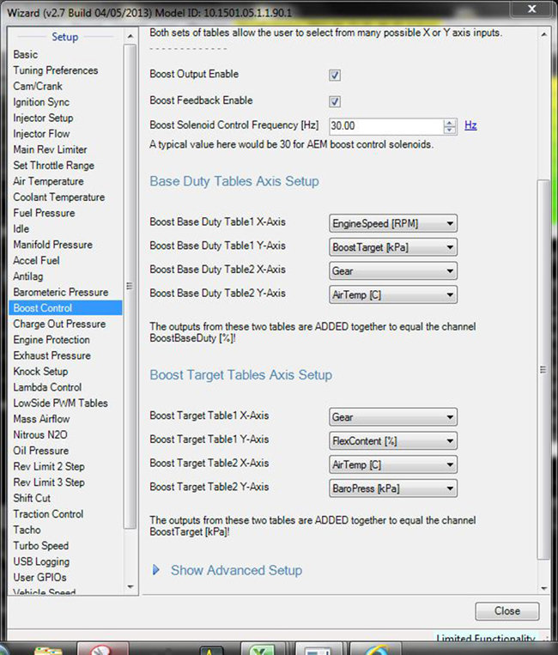Click the Close button
Image resolution: width=558 pixels, height=655 pixels.
(507, 611)
